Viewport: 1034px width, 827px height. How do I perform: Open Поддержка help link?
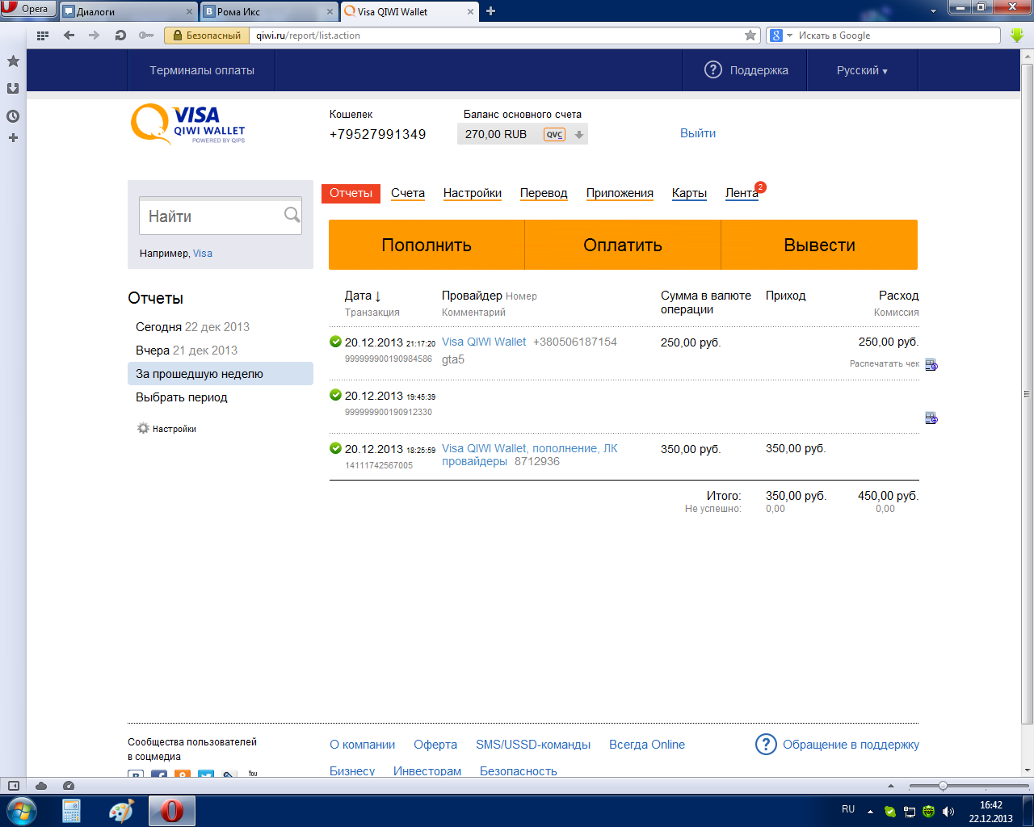[746, 70]
